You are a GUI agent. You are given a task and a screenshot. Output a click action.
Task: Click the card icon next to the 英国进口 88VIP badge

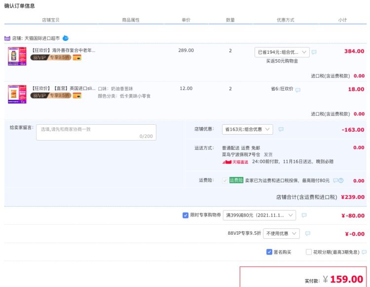[x=77, y=95]
